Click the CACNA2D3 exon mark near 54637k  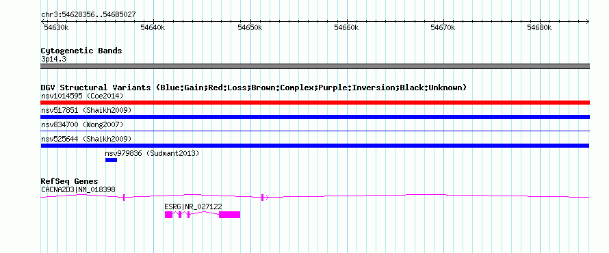[124, 197]
